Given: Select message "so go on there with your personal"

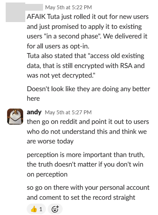Looking at the screenshot, I should pos(88,192).
